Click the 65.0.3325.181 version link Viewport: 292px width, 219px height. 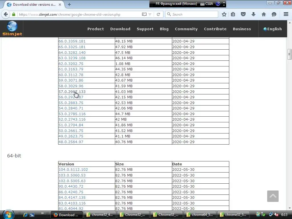pyautogui.click(x=72, y=47)
